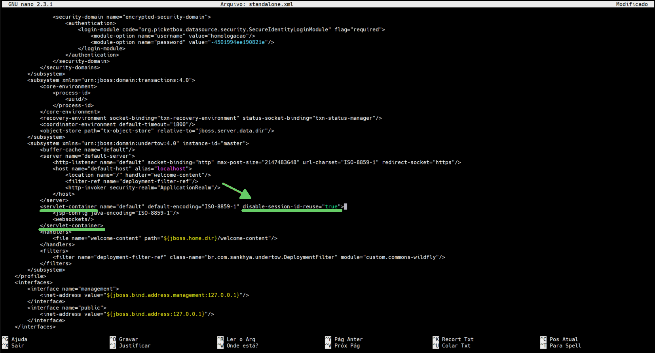The width and height of the screenshot is (655, 353).
Task: Click the closing </security-domains> tag
Action: point(70,68)
